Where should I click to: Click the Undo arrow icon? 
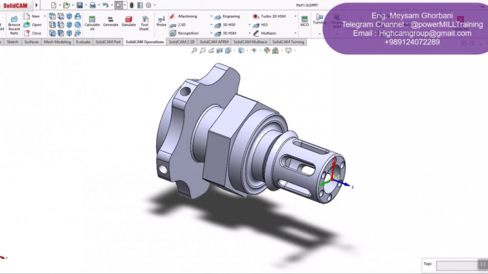(x=105, y=5)
